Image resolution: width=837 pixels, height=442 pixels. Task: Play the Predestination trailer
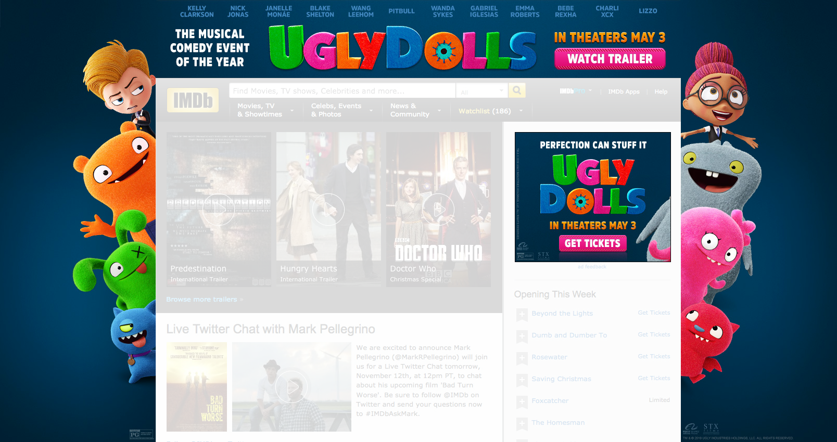(219, 210)
